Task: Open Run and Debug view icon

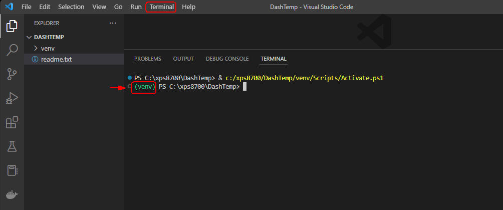Action: coord(12,98)
